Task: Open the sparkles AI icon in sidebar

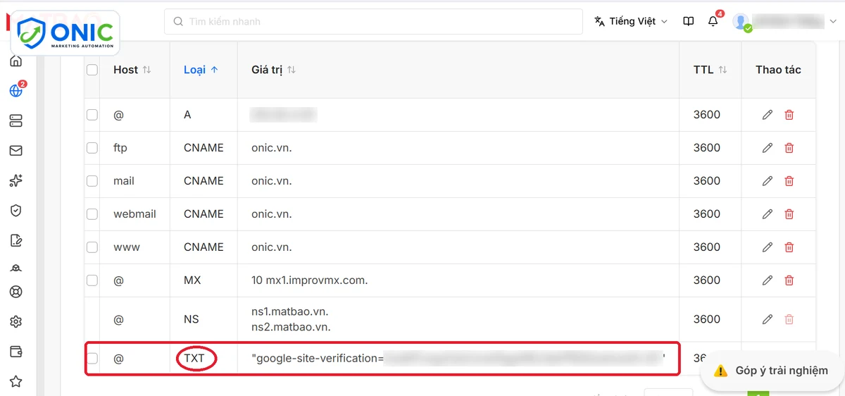Action: tap(15, 181)
